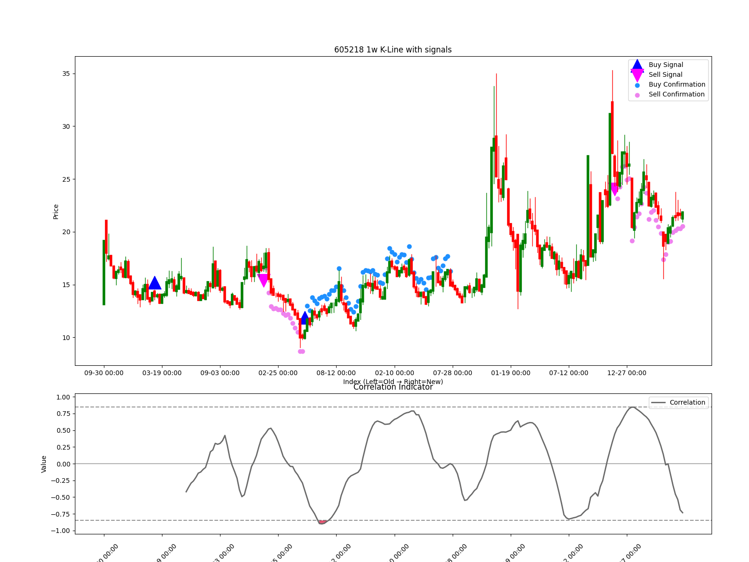Click the 'Price' y-axis label
The width and height of the screenshot is (749, 562).
[x=56, y=212]
